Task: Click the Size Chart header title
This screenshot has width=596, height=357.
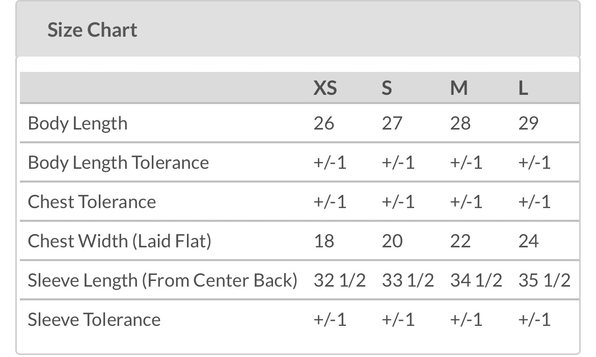Action: pyautogui.click(x=92, y=30)
